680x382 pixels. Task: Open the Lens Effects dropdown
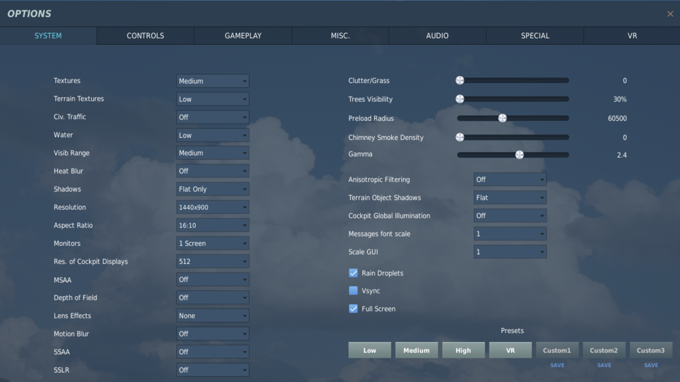coord(212,315)
